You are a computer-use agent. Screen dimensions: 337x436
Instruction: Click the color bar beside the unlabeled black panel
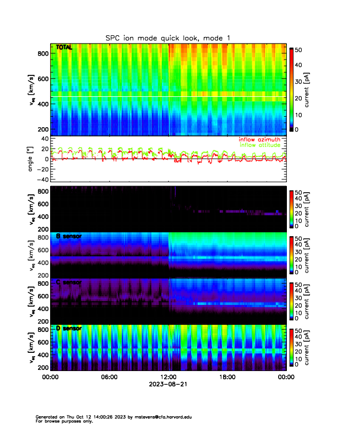292,208
